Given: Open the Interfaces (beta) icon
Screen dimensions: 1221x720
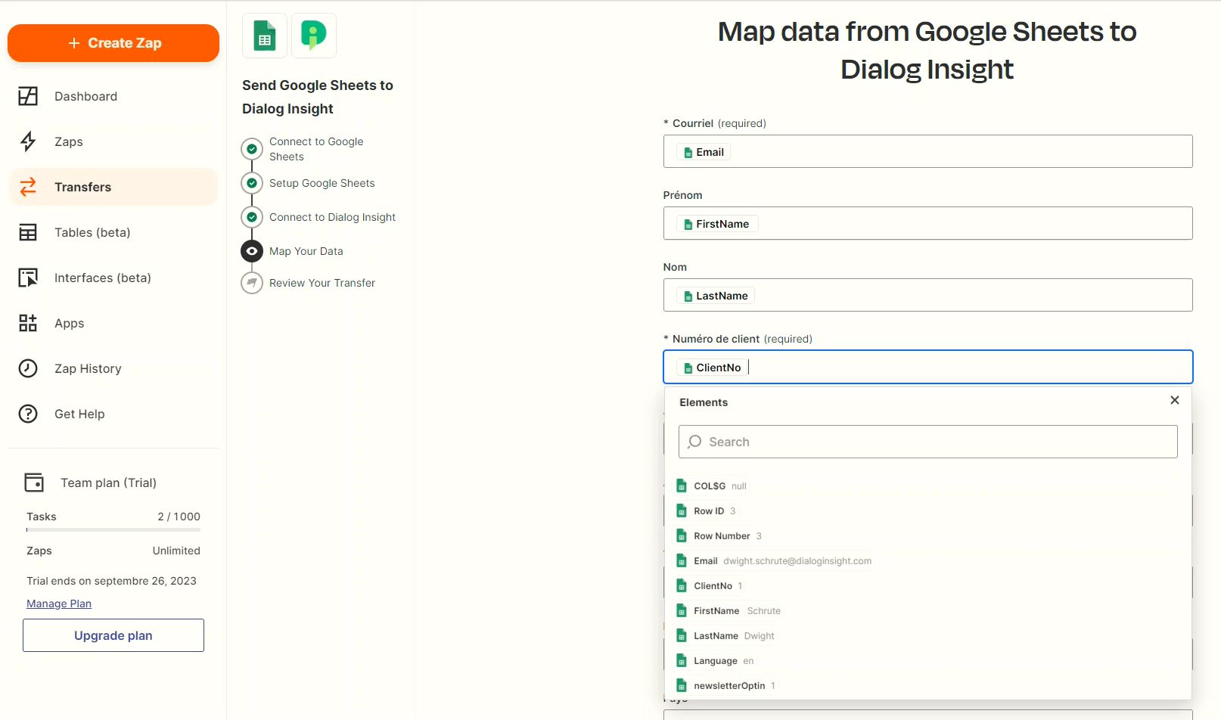Looking at the screenshot, I should point(28,278).
